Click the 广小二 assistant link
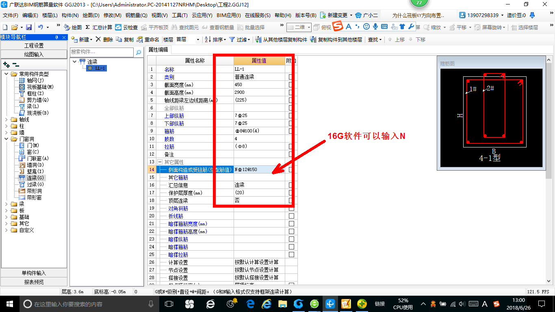 pyautogui.click(x=367, y=15)
